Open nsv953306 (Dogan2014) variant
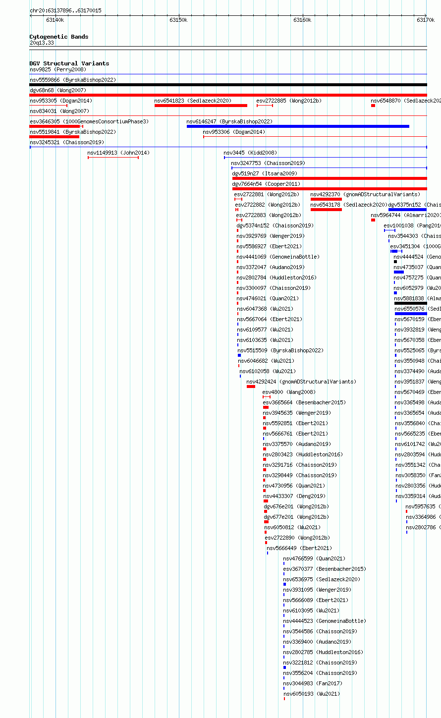 pos(234,132)
